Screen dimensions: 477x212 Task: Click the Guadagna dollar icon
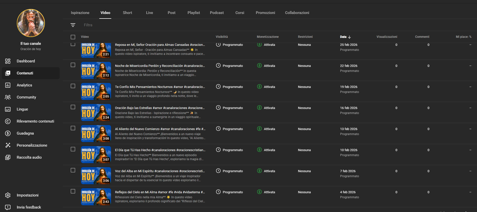coord(8,133)
